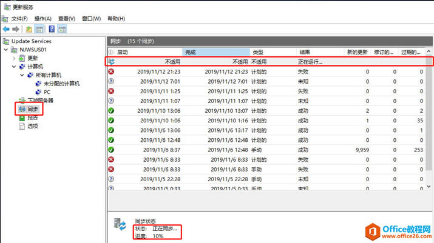Select the 下游服务器 tree item
Screen dimensions: 434x243
tap(40, 101)
